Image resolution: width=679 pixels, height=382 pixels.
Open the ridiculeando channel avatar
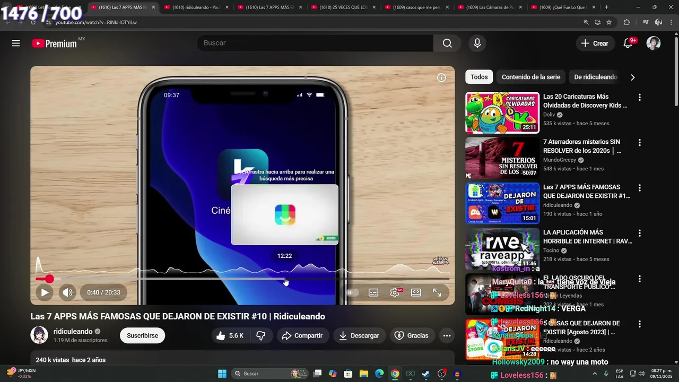pos(39,335)
